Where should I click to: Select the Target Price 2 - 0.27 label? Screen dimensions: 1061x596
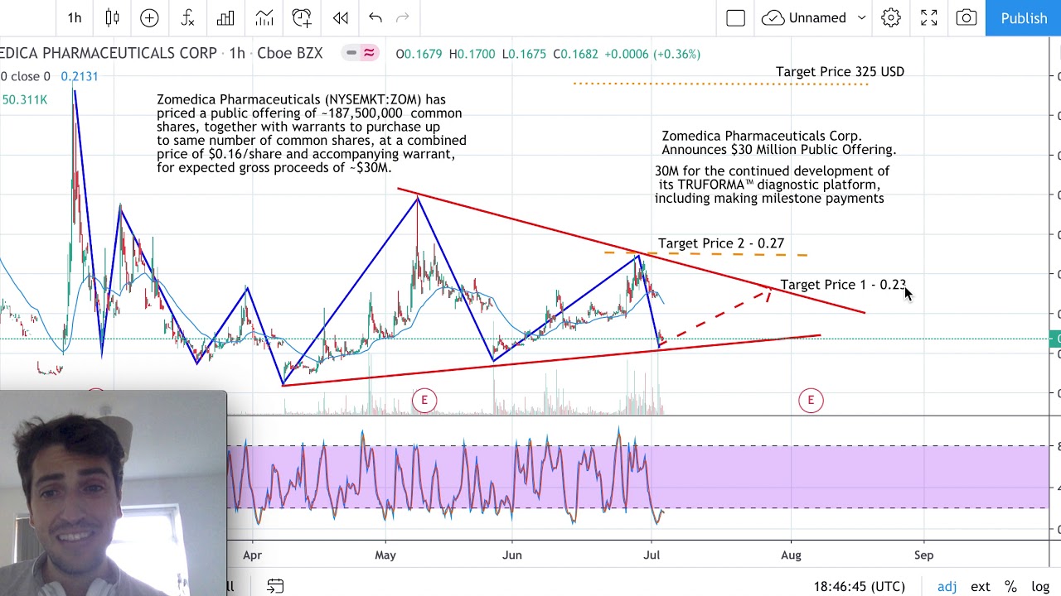721,243
